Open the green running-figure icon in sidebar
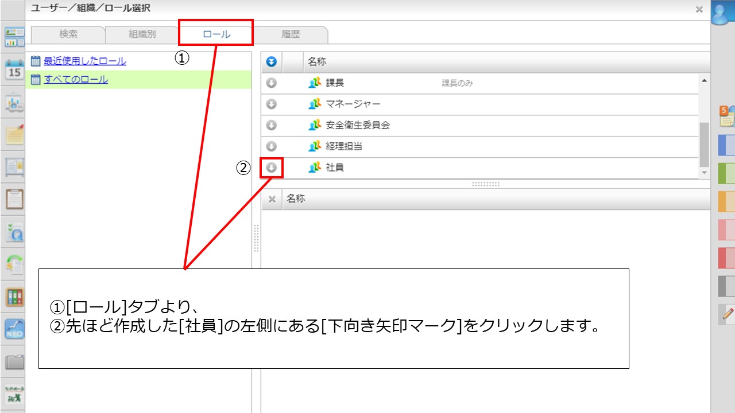 [14, 394]
